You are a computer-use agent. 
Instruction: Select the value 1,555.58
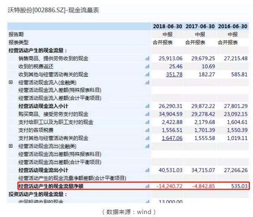click(x=205, y=138)
